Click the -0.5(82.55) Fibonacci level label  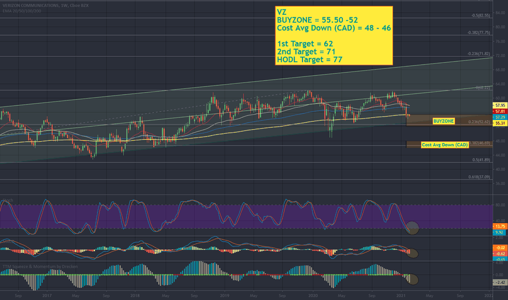480,15
